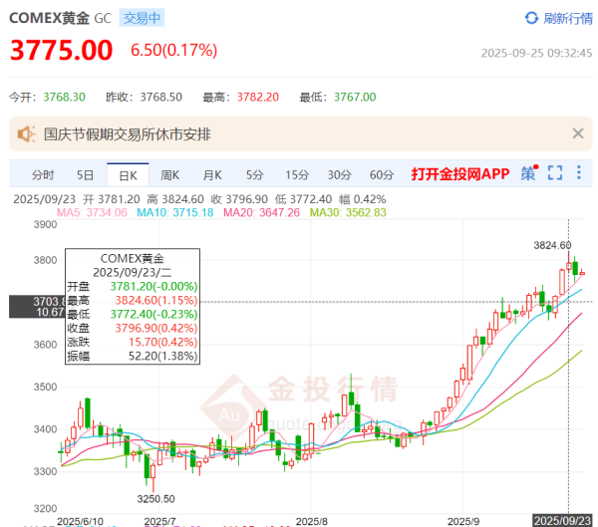
Task: Close the holiday trading notice banner
Action: 577,133
